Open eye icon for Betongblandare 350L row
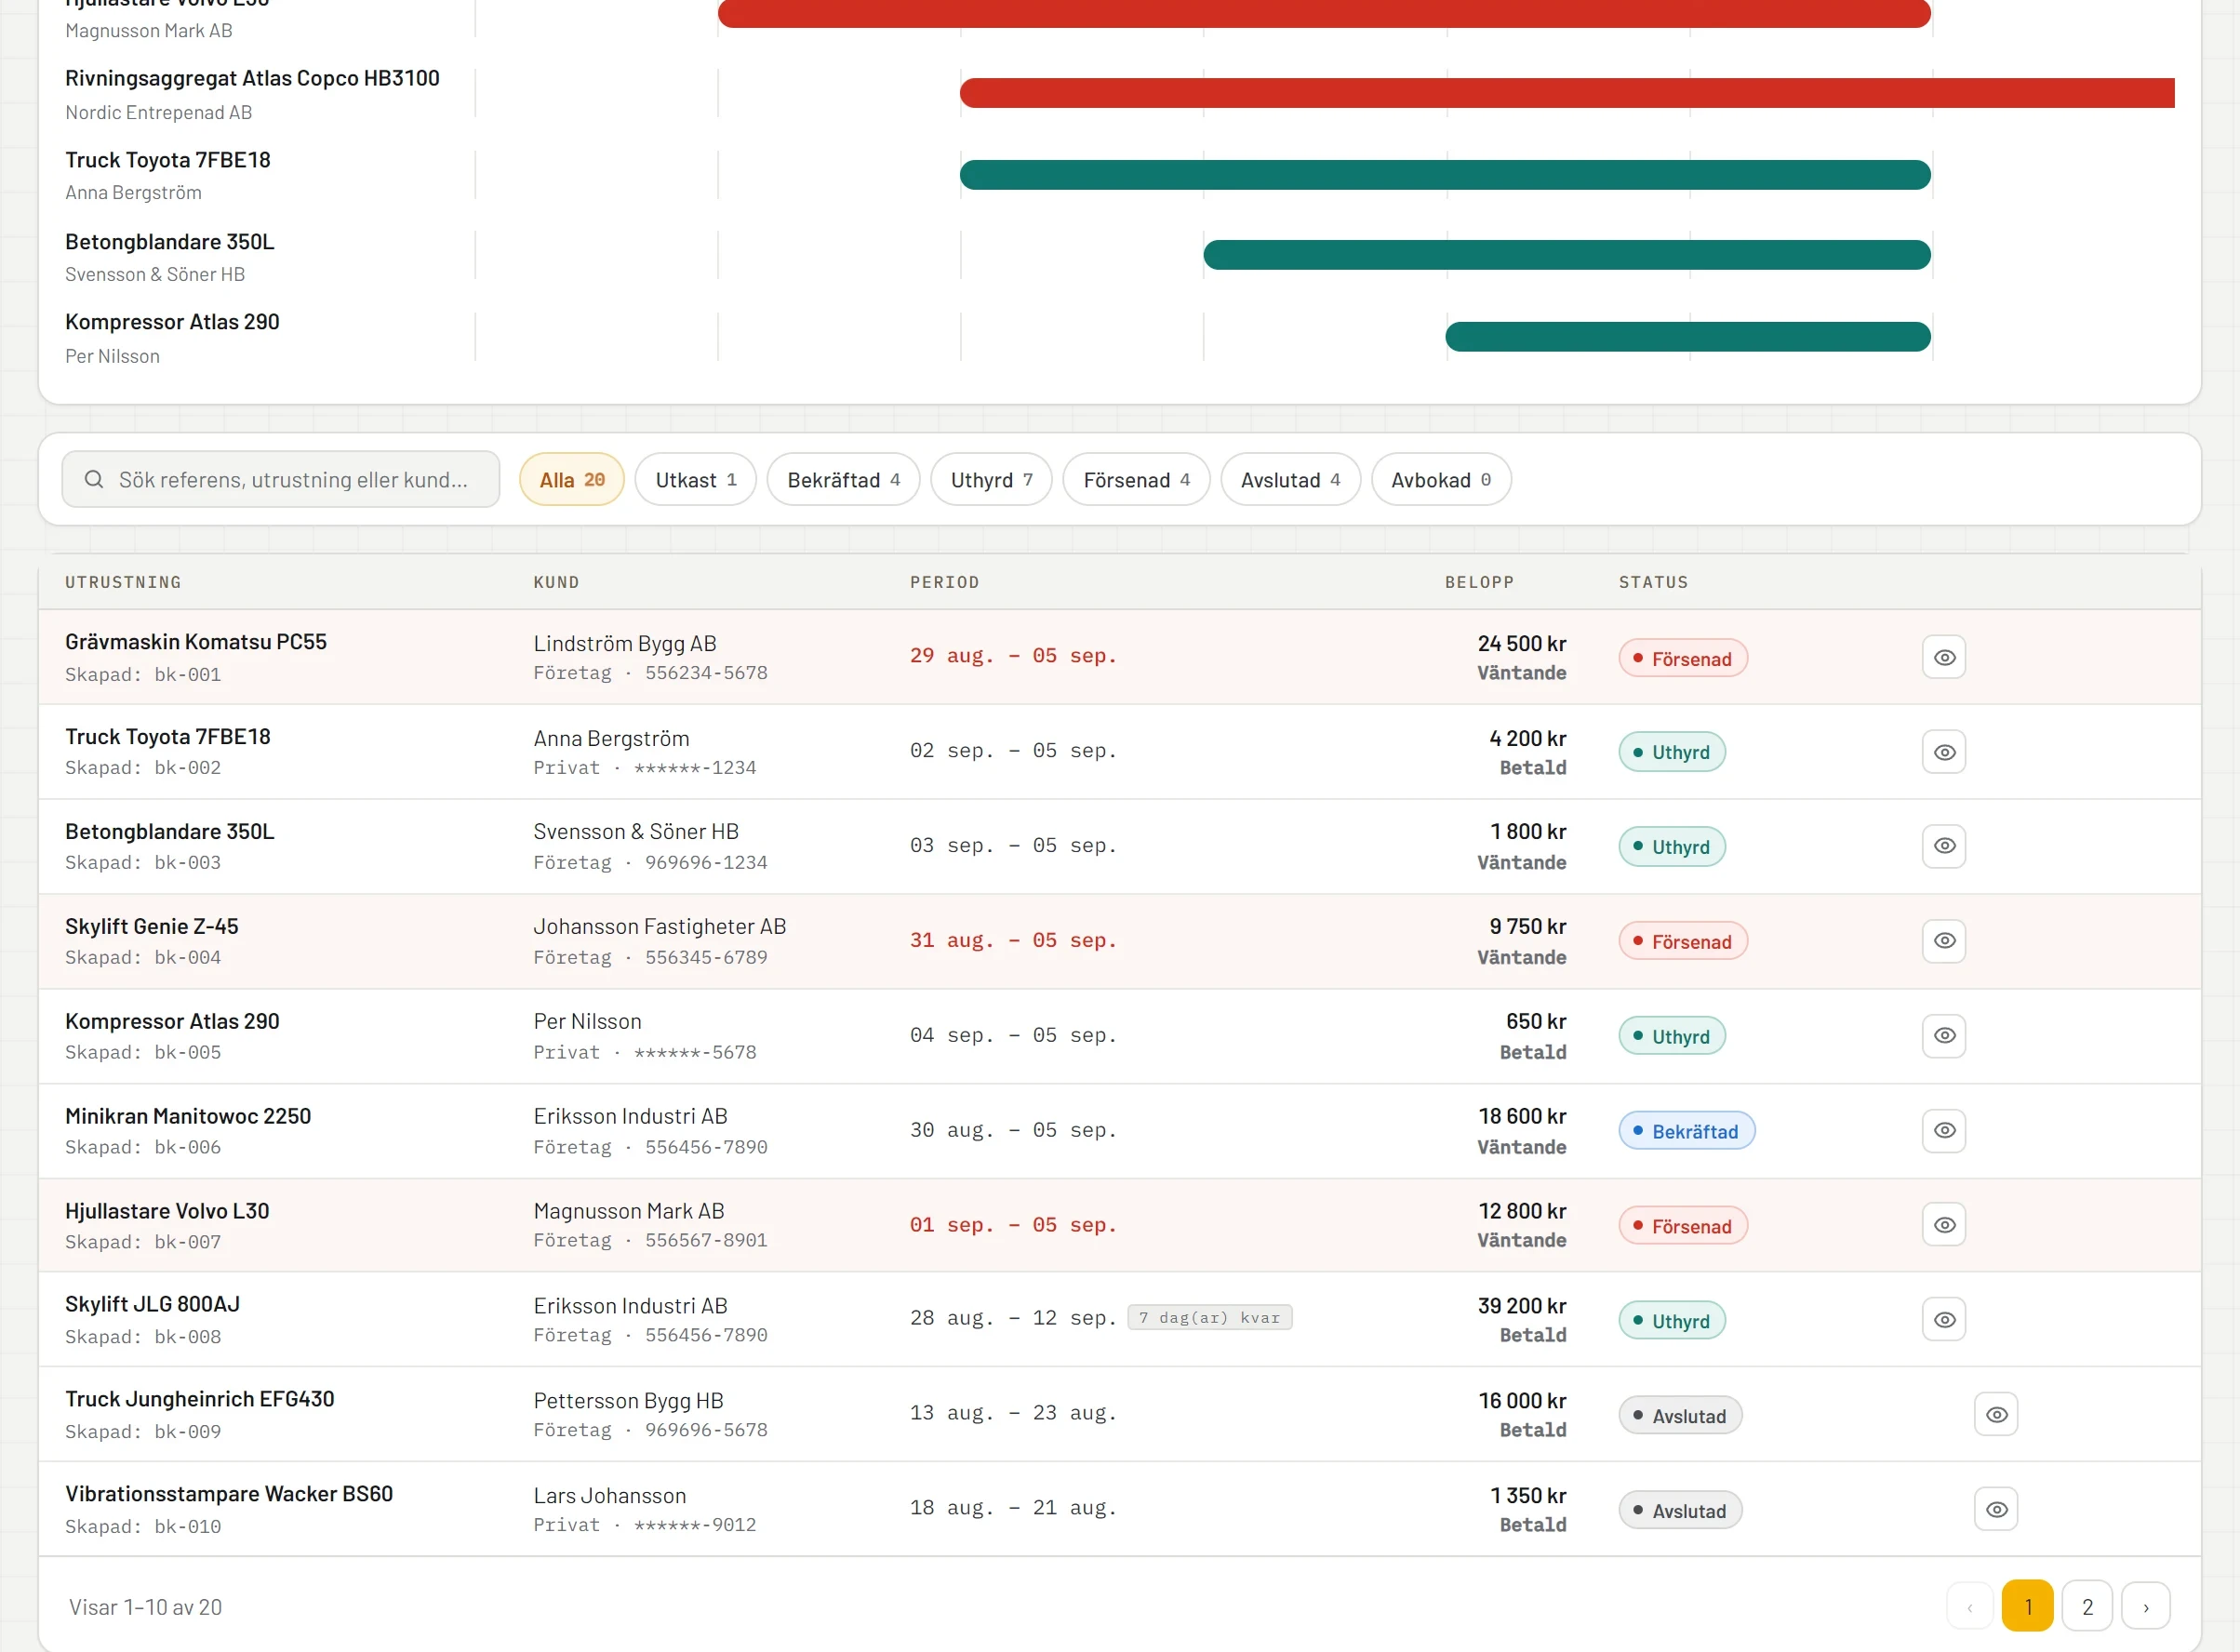The height and width of the screenshot is (1652, 2240). click(1944, 846)
